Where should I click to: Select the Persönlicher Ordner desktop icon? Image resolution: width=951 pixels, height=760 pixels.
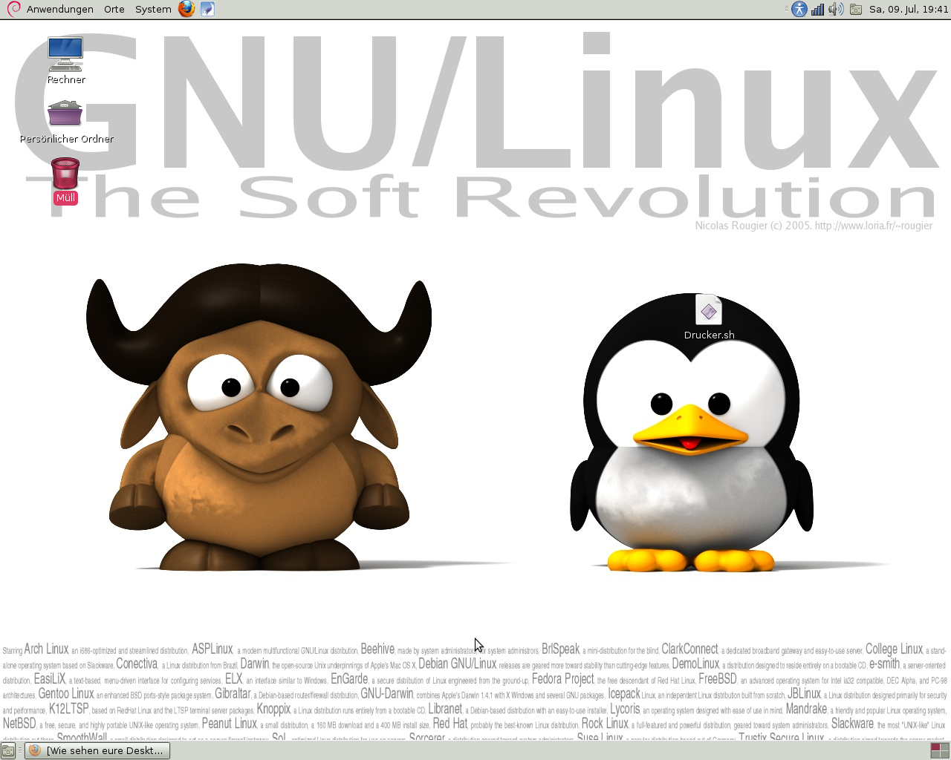tap(65, 114)
